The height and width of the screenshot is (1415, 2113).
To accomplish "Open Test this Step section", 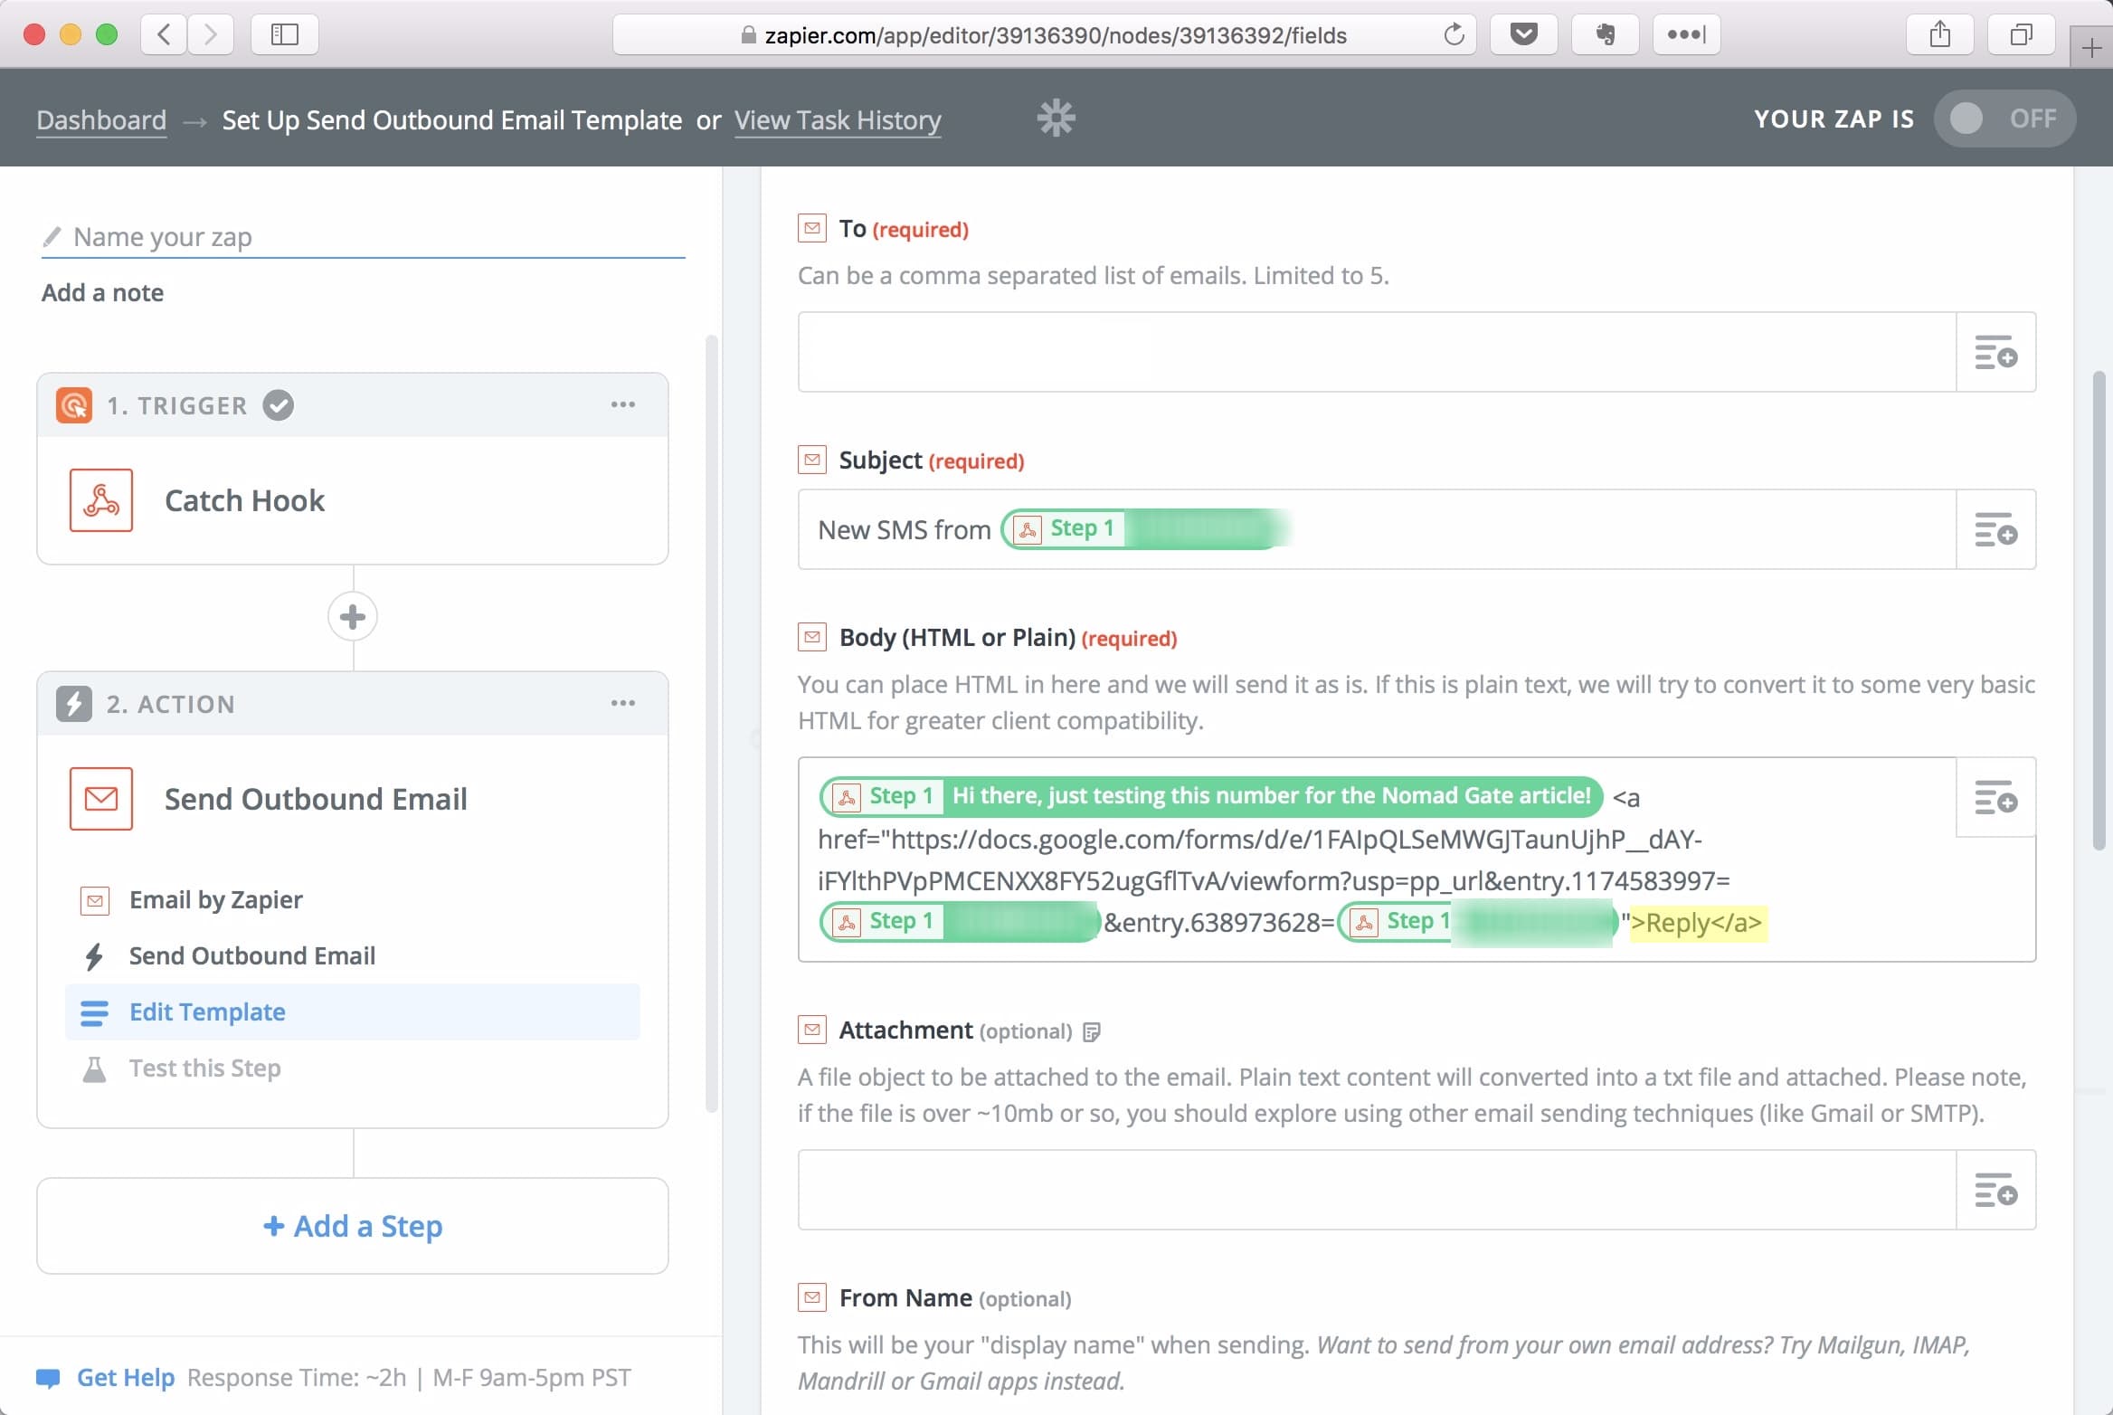I will point(353,1068).
